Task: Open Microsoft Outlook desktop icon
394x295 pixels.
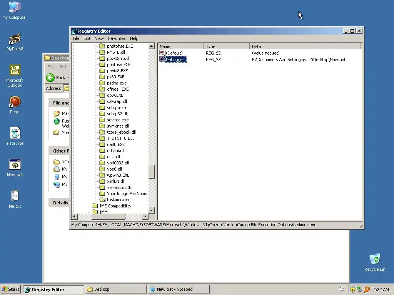Action: pyautogui.click(x=15, y=76)
